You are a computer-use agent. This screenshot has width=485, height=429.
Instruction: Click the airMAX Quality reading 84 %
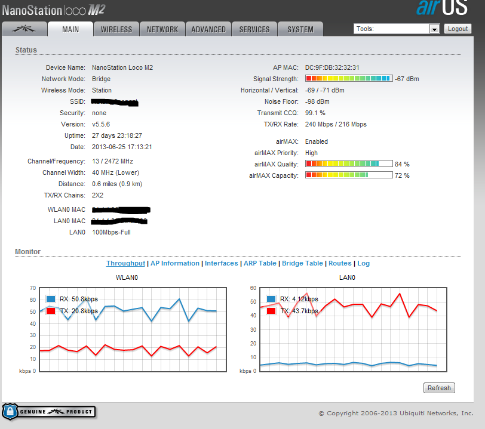tap(402, 164)
